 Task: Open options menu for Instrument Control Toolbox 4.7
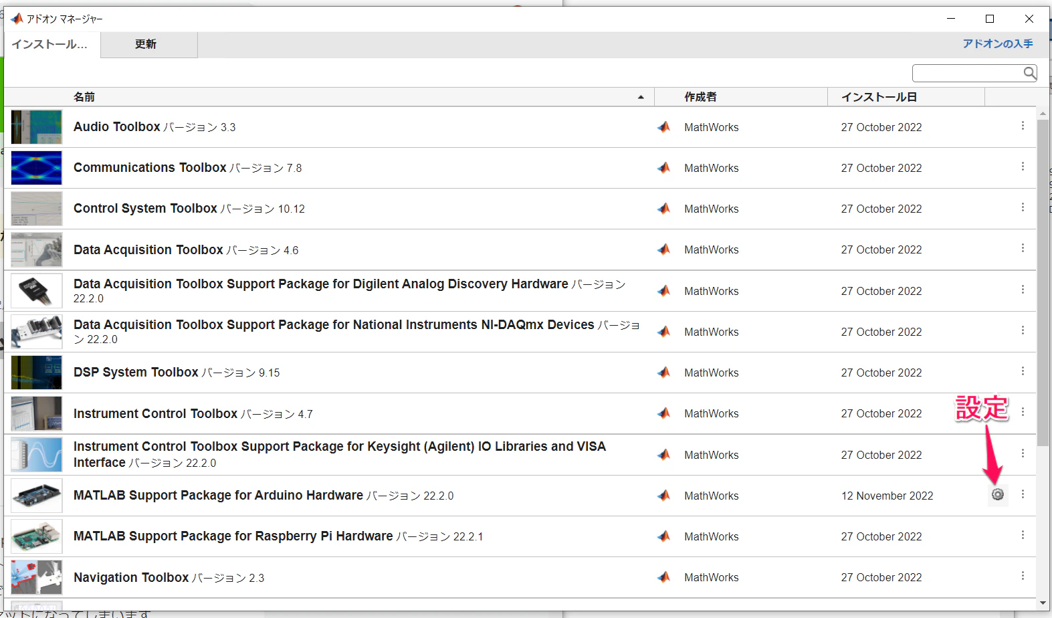point(1023,412)
